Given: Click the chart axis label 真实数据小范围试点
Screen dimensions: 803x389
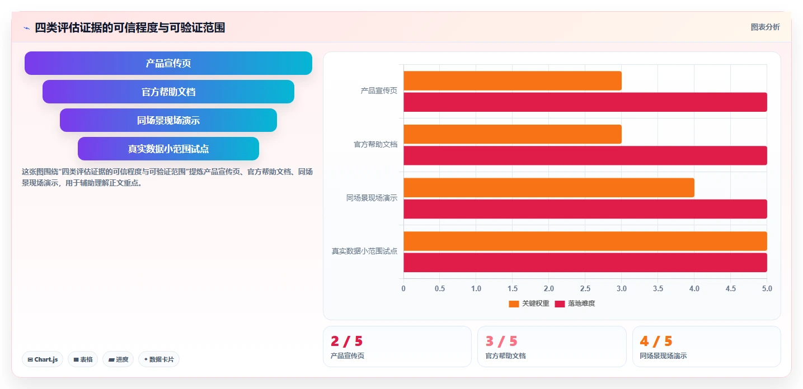Looking at the screenshot, I should click(364, 251).
